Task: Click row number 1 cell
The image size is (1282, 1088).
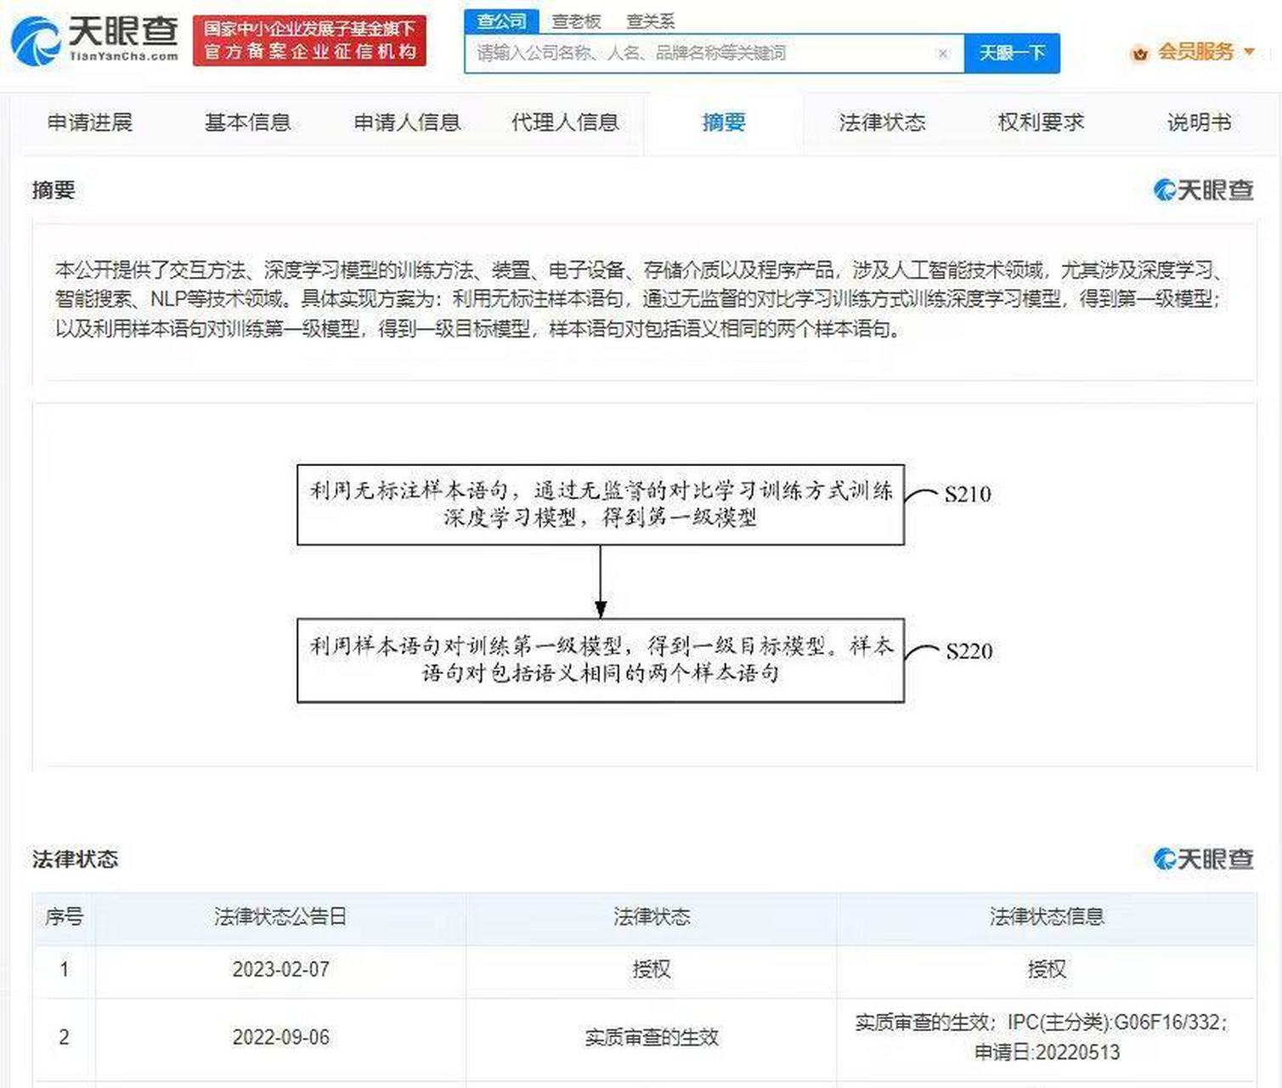Action: [x=65, y=969]
